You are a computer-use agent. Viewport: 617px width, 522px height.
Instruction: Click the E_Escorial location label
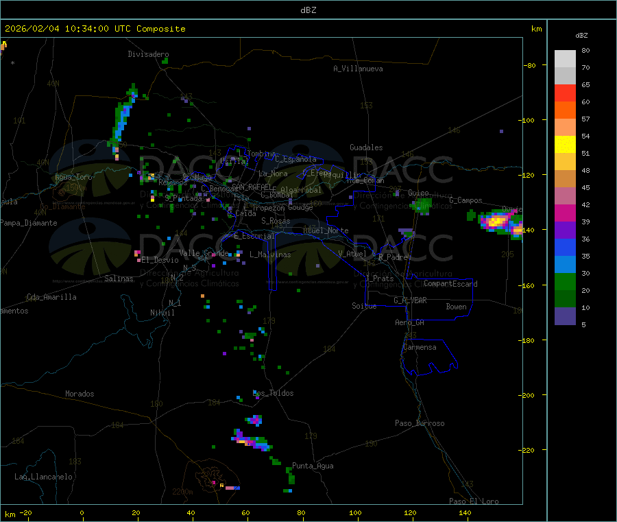pos(254,236)
